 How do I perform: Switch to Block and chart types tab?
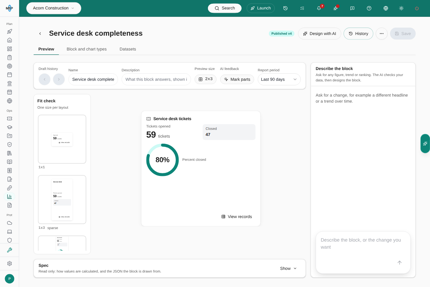[87, 49]
